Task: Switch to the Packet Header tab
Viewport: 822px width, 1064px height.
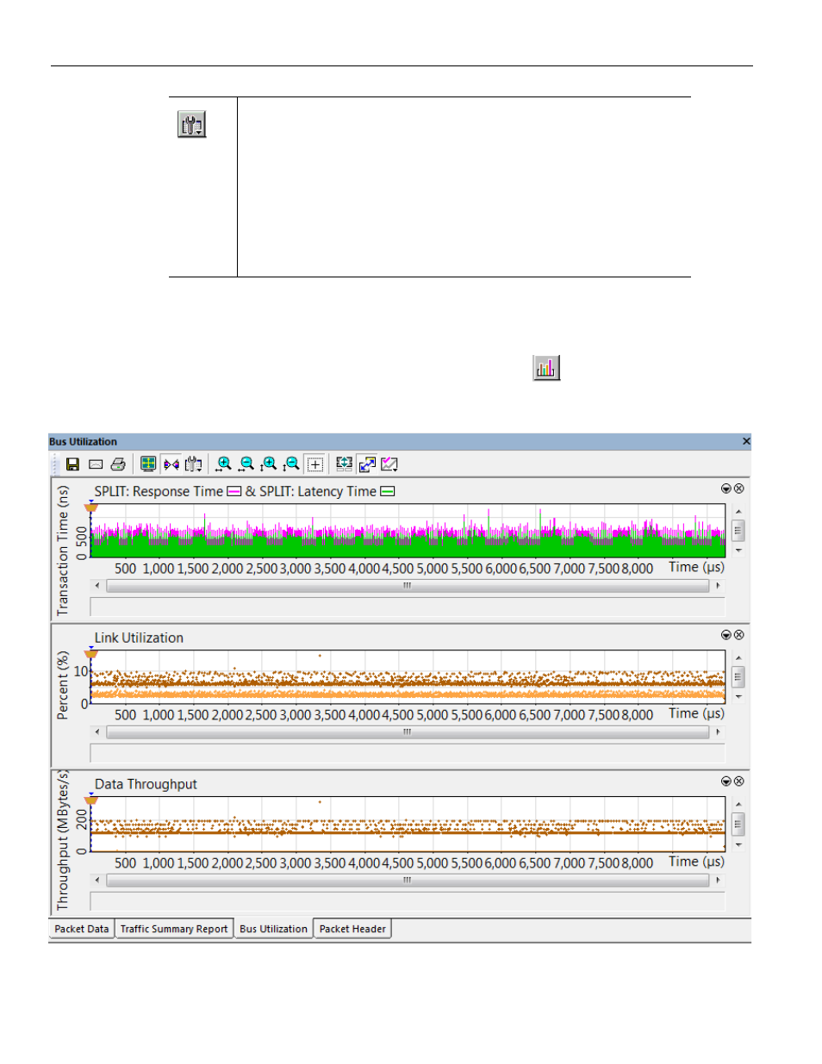Action: (x=352, y=929)
